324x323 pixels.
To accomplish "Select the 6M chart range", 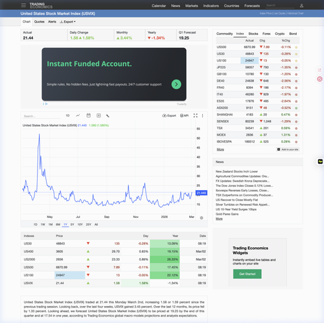I will [58, 224].
